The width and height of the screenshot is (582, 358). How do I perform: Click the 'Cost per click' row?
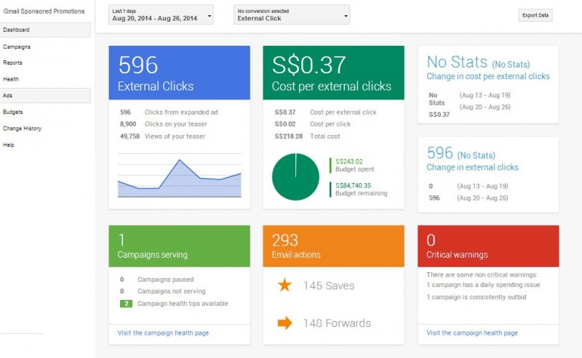(313, 123)
